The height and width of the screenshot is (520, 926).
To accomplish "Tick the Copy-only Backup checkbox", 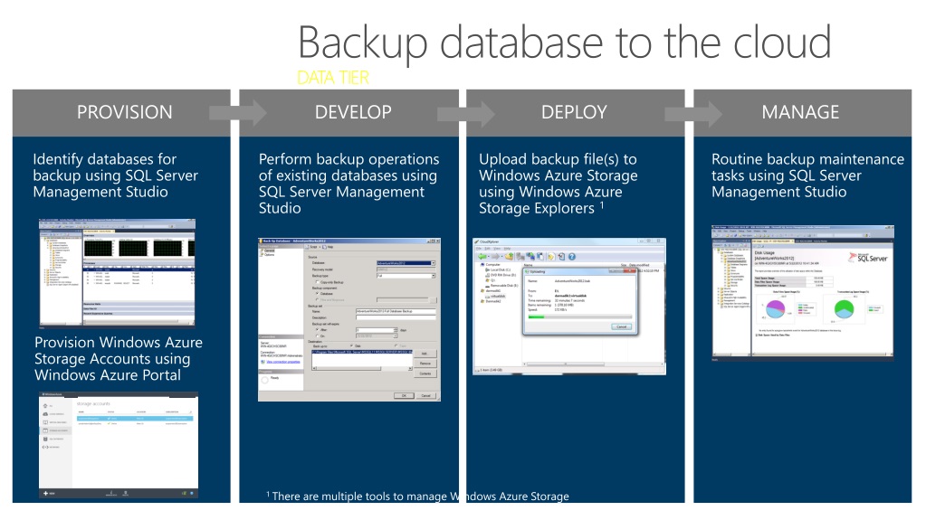I will (318, 282).
